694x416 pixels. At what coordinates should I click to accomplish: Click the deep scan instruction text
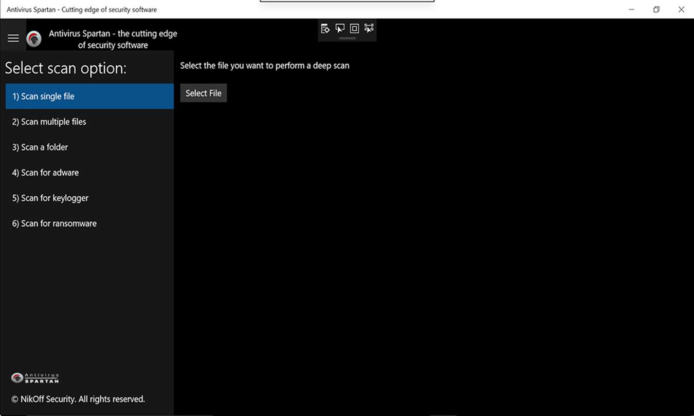pos(265,66)
